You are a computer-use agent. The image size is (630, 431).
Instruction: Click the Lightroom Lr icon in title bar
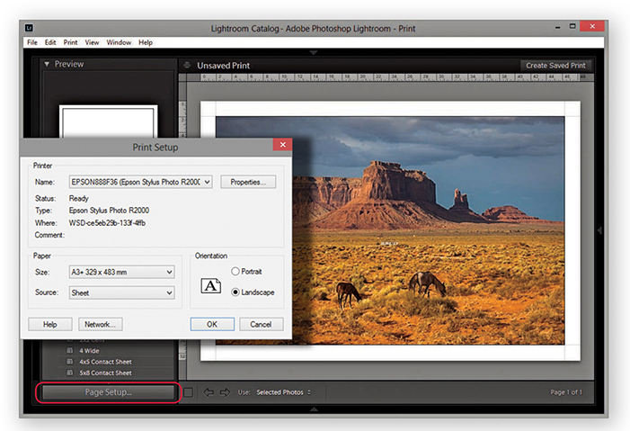[x=31, y=29]
